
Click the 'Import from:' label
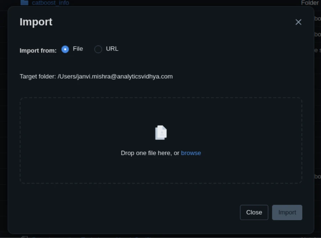[38, 51]
